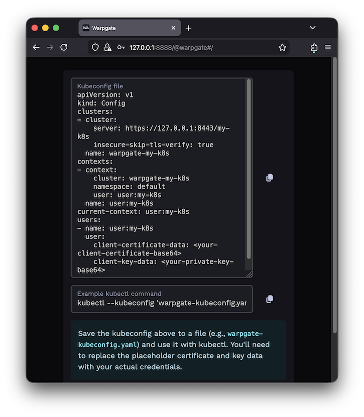Viewport: 364px width, 417px height.
Task: Click the browser back arrow
Action: tap(36, 47)
